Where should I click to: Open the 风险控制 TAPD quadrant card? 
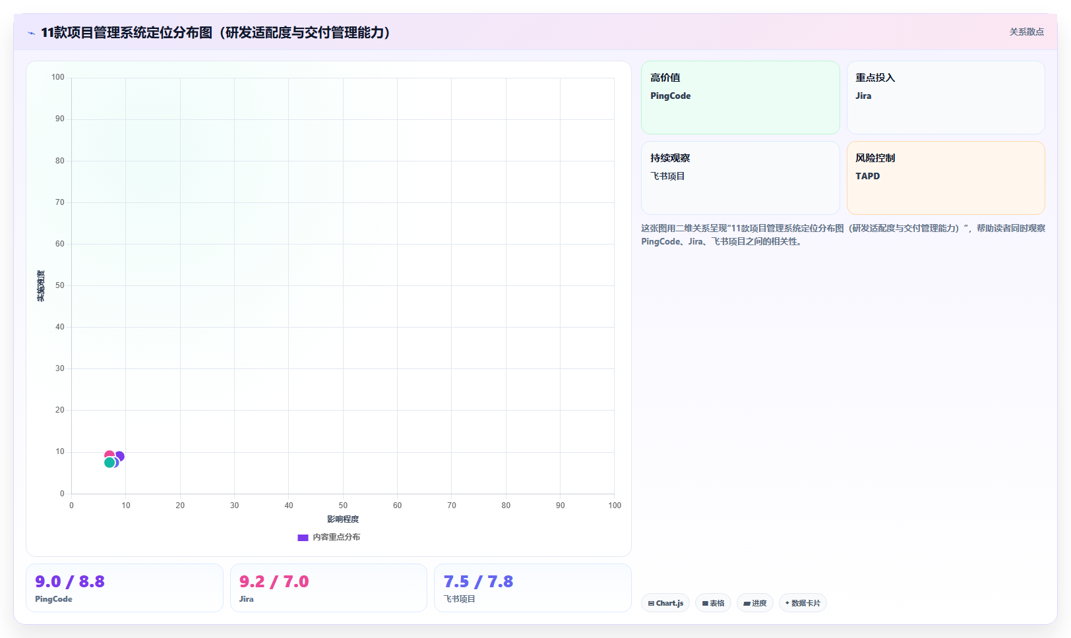946,178
